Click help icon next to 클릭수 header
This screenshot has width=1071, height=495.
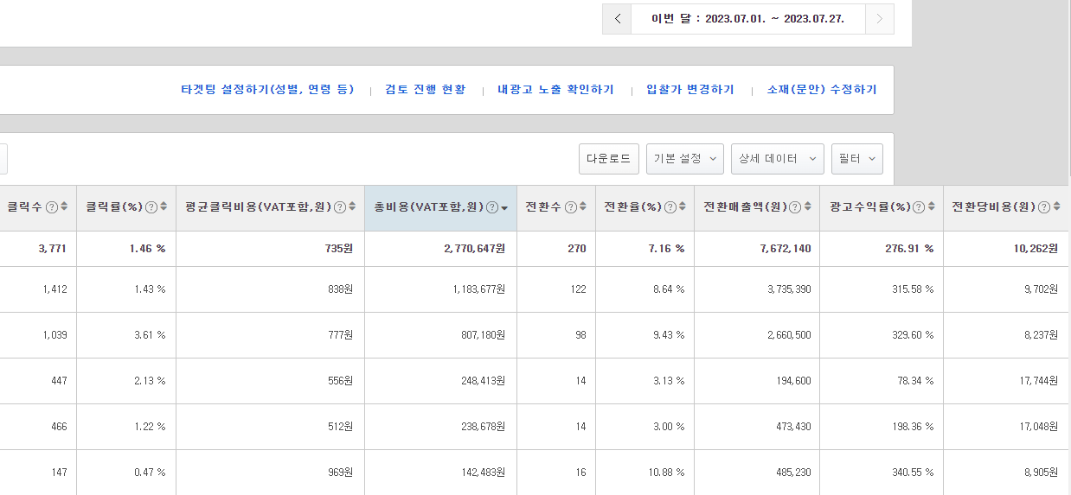click(52, 207)
